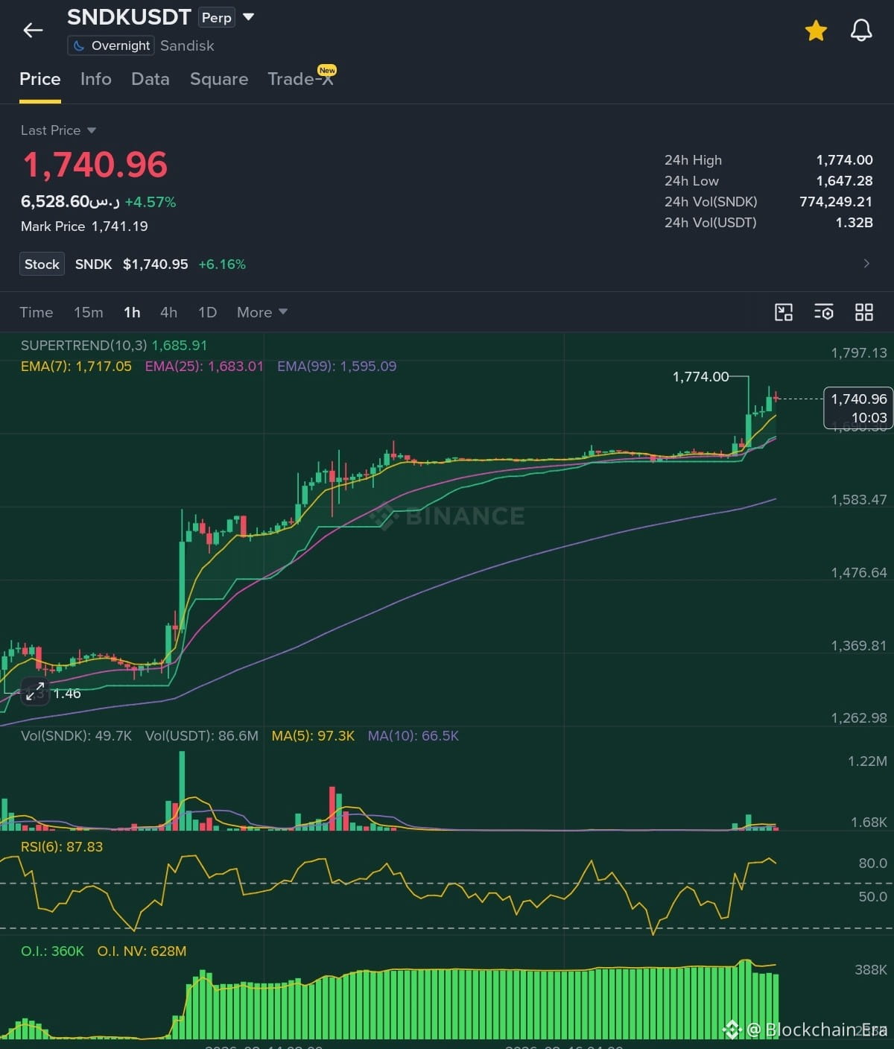Viewport: 894px width, 1049px height.
Task: Click the 1,369.81 price axis label
Action: click(859, 646)
